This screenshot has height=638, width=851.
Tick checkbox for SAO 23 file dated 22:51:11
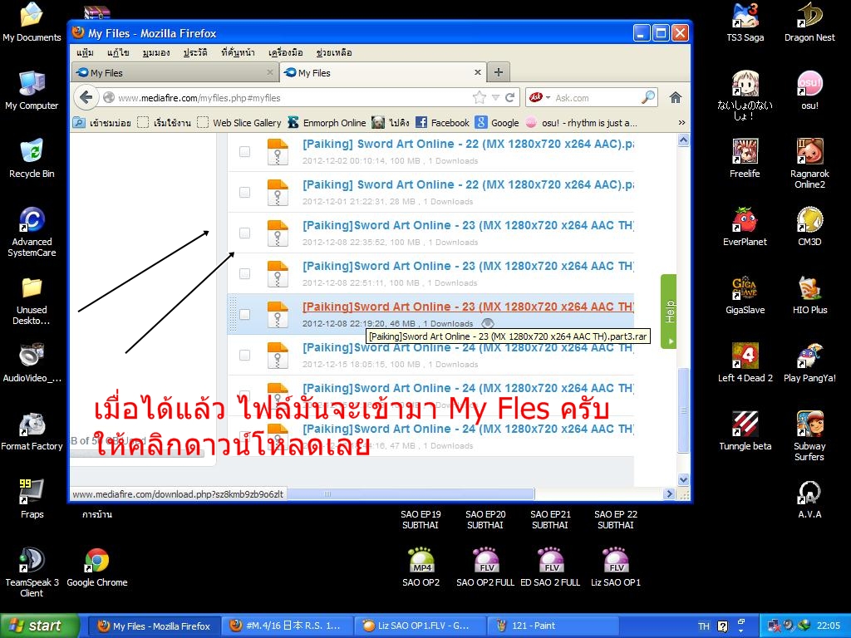pyautogui.click(x=245, y=273)
